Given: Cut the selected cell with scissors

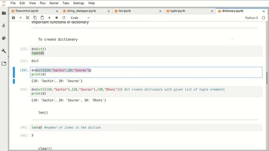Looking at the screenshot, I should tap(28, 18).
